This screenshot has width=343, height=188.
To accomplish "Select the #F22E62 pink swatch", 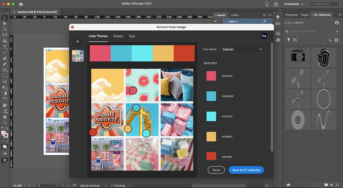I will click(x=211, y=76).
